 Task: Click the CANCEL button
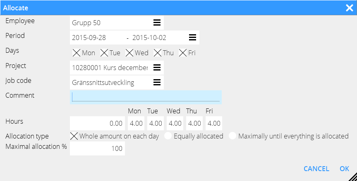tap(316, 169)
